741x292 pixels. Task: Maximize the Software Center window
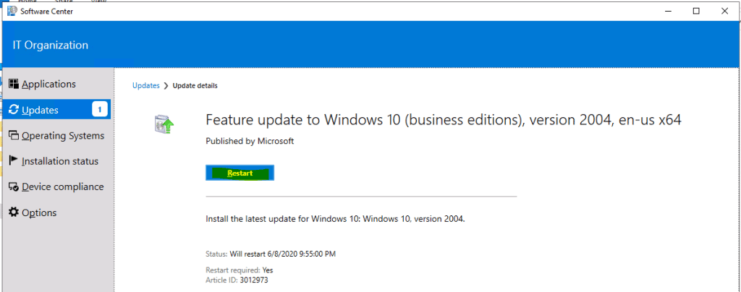click(x=695, y=11)
